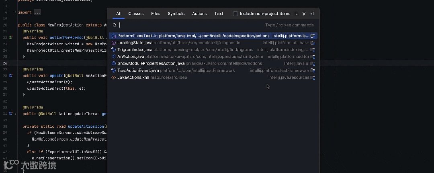Click implements gutter icon beside actionPerformed

point(11,37)
